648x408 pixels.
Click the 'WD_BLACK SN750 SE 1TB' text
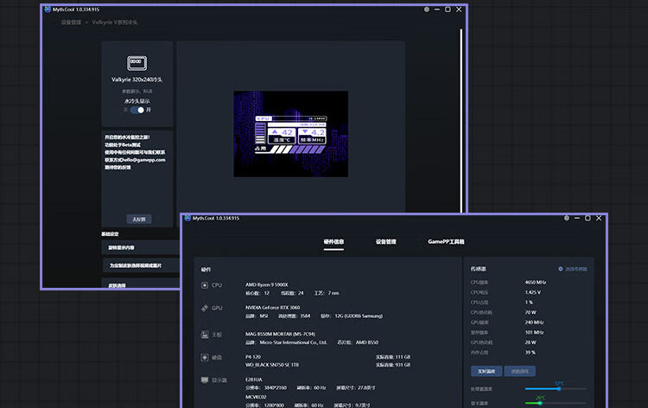(x=272, y=365)
